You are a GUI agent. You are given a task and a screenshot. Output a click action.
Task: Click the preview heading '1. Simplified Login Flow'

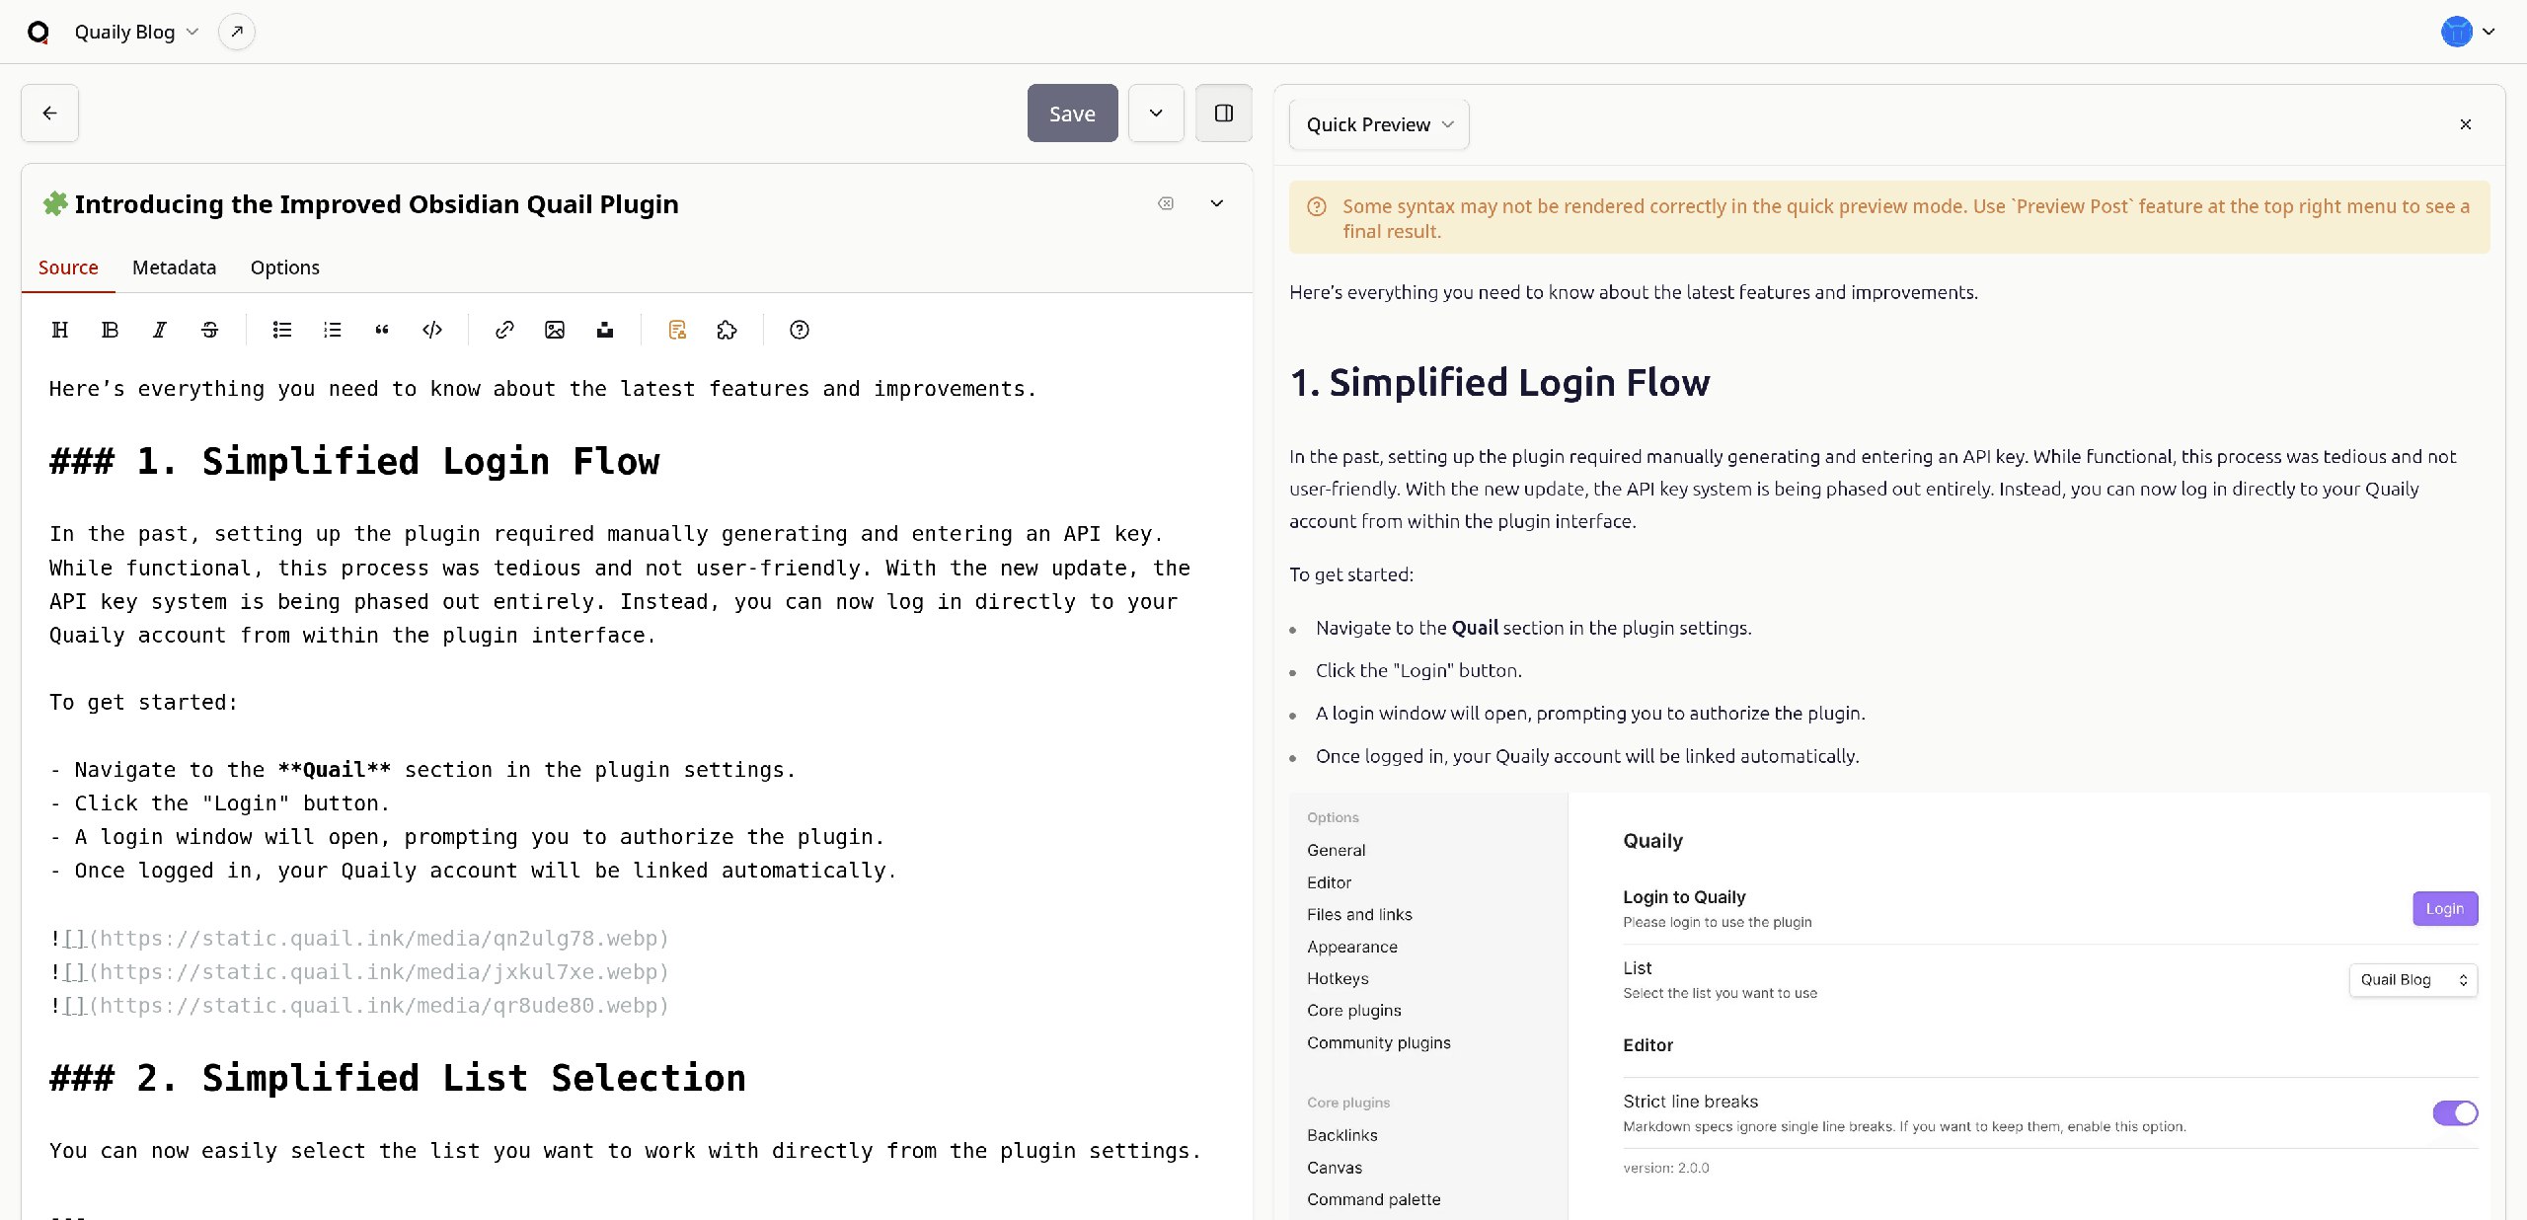click(x=1499, y=382)
